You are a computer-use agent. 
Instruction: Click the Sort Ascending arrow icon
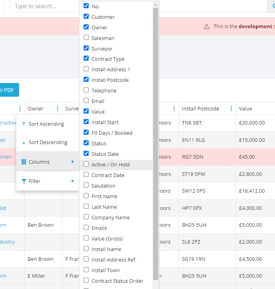[x=24, y=124]
